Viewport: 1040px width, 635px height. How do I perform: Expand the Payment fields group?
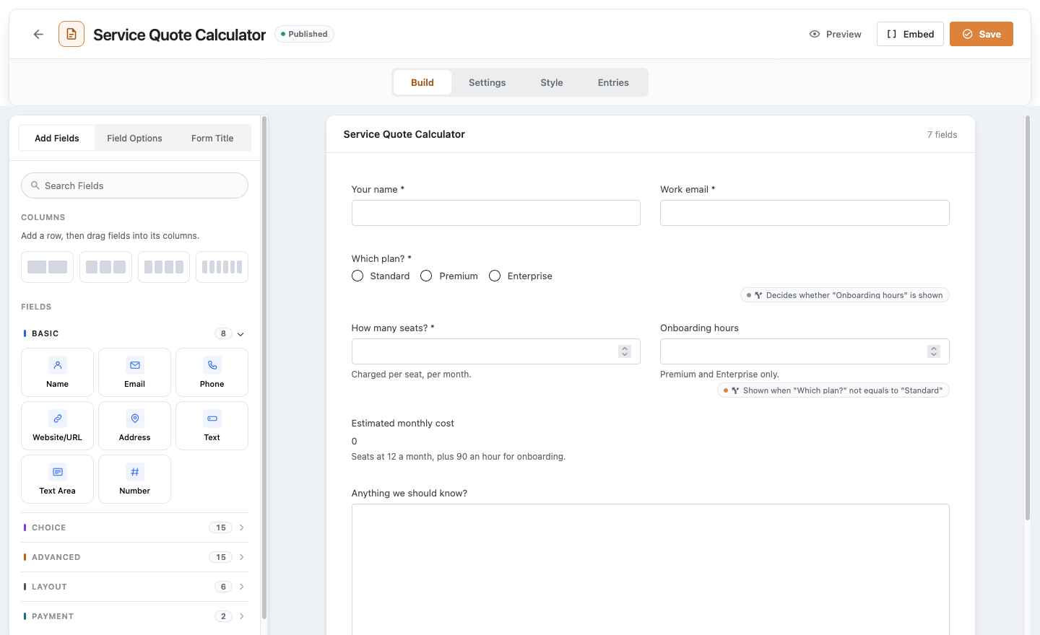pos(134,616)
